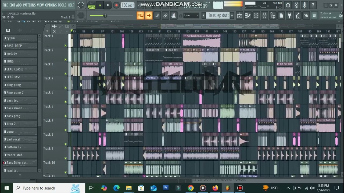
Task: Click the piano icon in picker panel
Action: [x=8, y=30]
